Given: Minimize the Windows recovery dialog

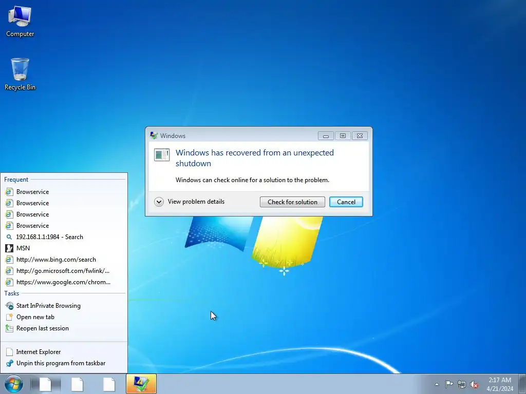Looking at the screenshot, I should (326, 135).
